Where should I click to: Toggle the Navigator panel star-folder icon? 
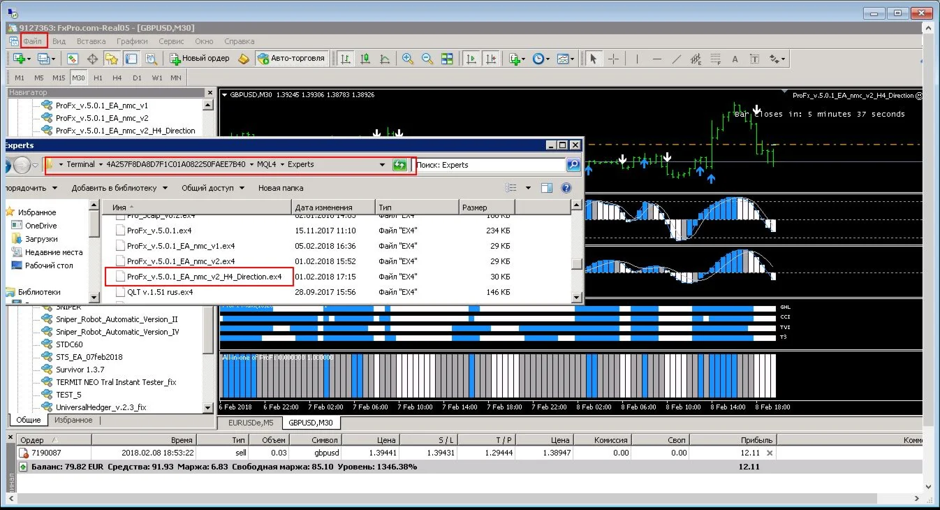[111, 59]
